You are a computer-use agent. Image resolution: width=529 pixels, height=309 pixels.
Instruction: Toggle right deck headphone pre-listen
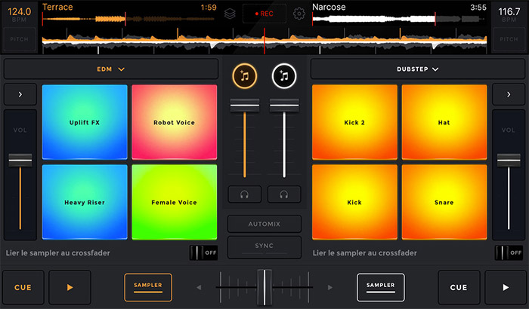click(284, 194)
